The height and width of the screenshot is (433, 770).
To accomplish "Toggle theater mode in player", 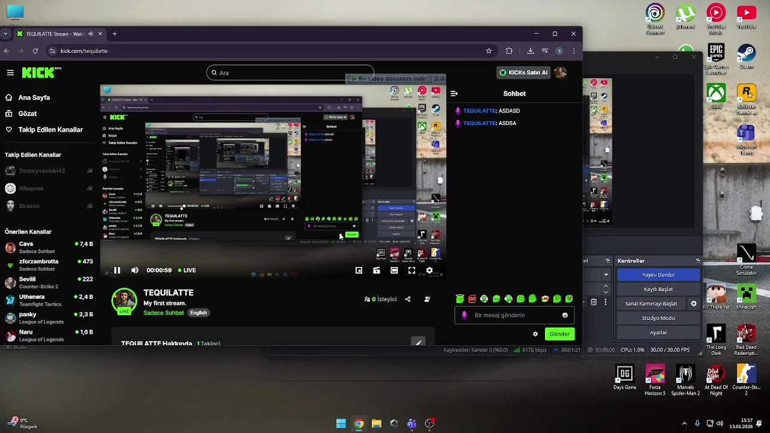I will pyautogui.click(x=394, y=271).
